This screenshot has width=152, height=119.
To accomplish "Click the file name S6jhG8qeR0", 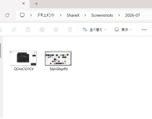I will click(59, 69).
